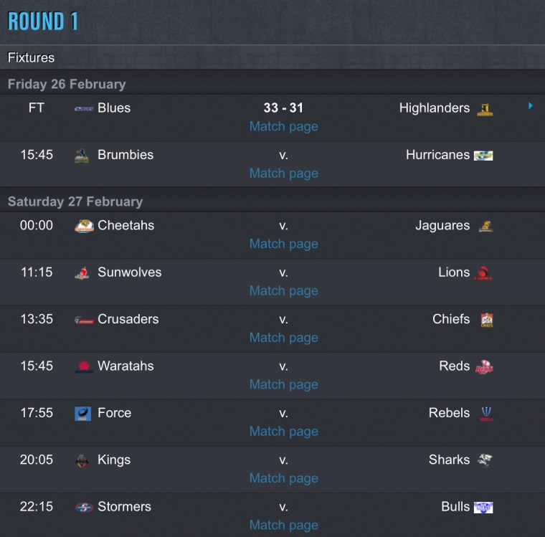Image resolution: width=545 pixels, height=537 pixels.
Task: Click the Chiefs team logo
Action: pos(487,320)
